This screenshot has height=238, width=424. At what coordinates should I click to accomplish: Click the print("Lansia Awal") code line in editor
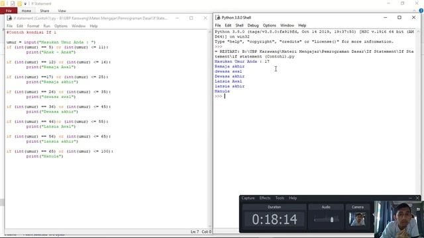coord(51,126)
